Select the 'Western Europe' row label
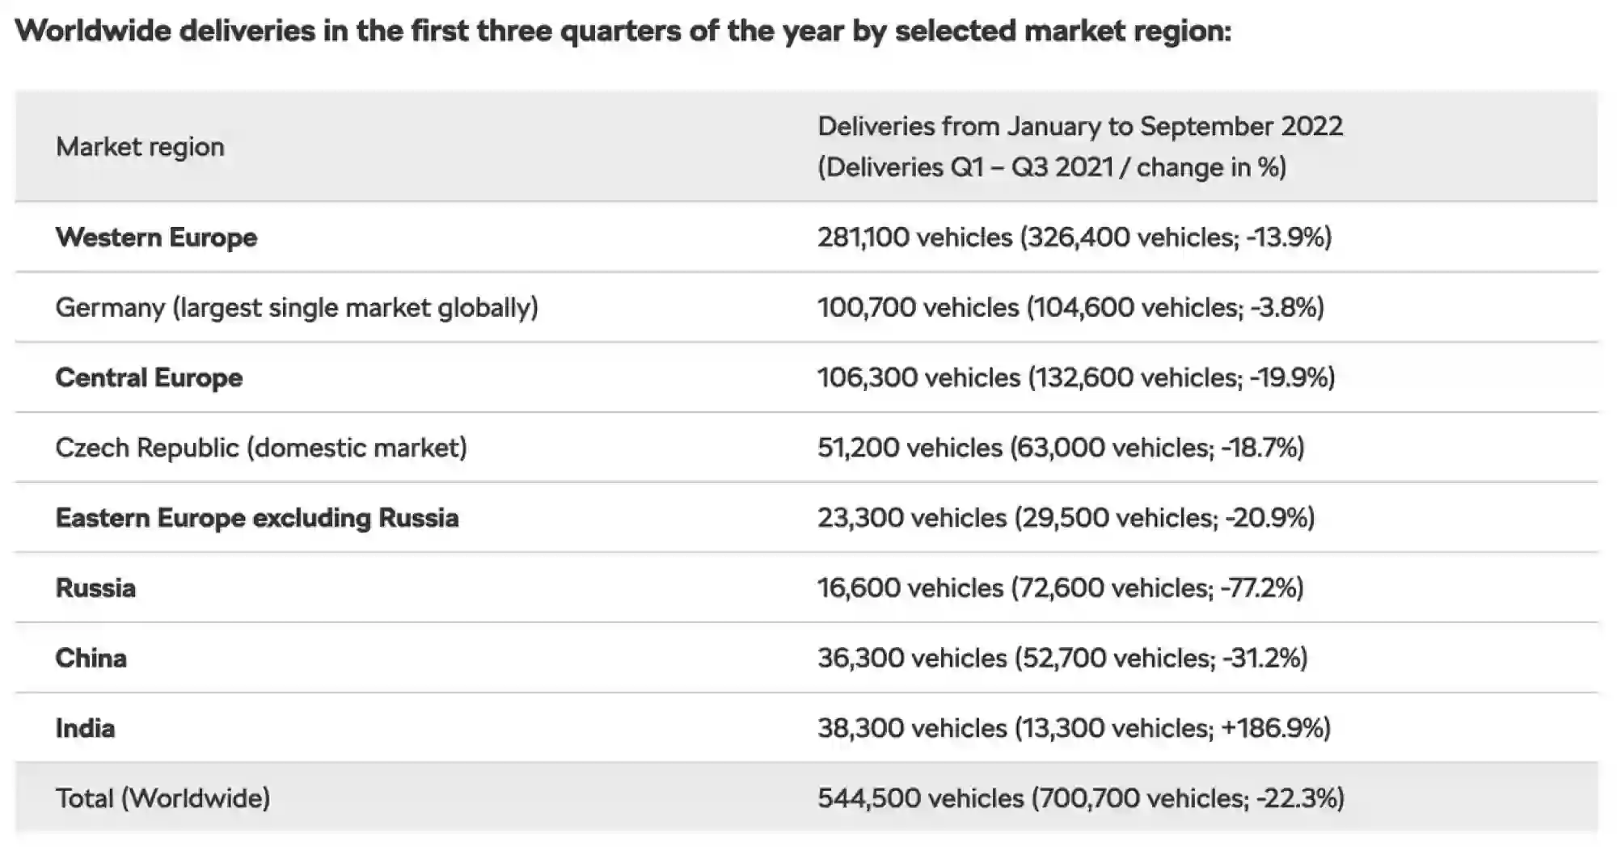 point(156,238)
